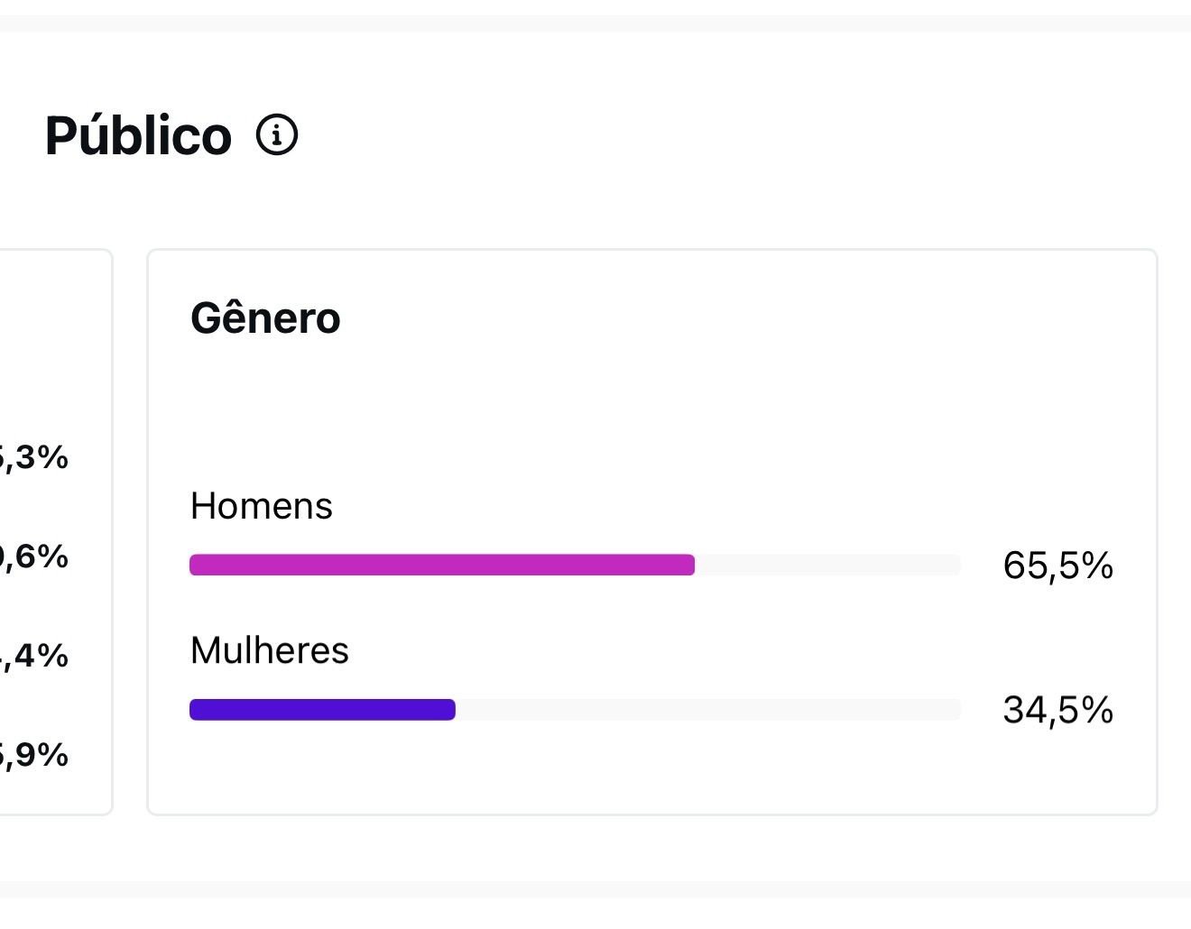Screen dimensions: 1191x929
Task: Click the gray divider strip at the bottom
Action: 595,889
